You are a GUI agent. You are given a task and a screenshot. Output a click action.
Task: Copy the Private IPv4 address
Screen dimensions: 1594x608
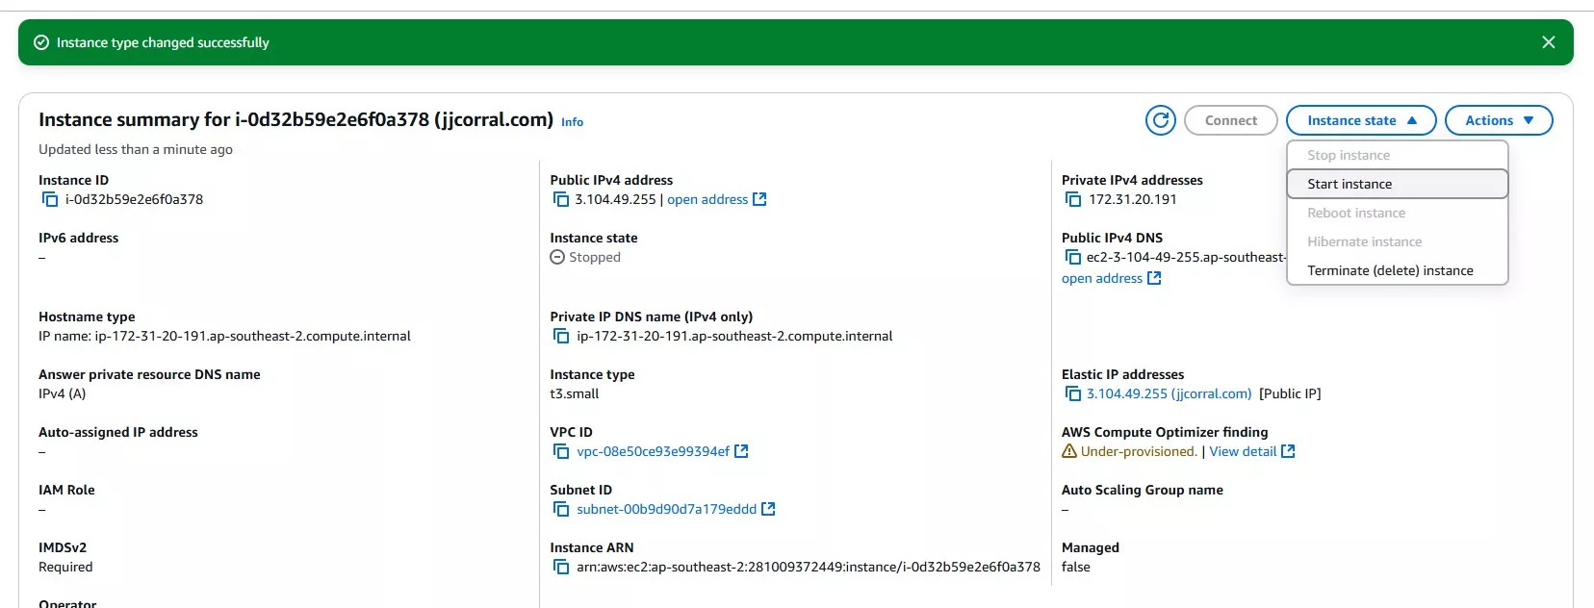pyautogui.click(x=1073, y=200)
